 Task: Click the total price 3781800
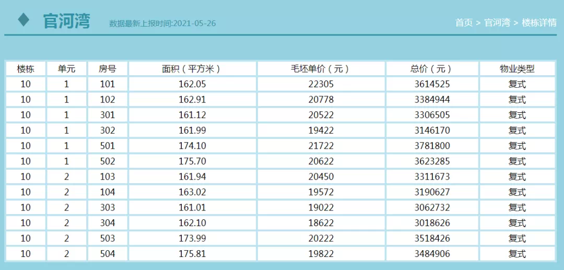click(432, 146)
